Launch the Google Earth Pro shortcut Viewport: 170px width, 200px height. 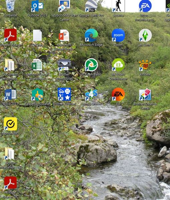point(91,6)
